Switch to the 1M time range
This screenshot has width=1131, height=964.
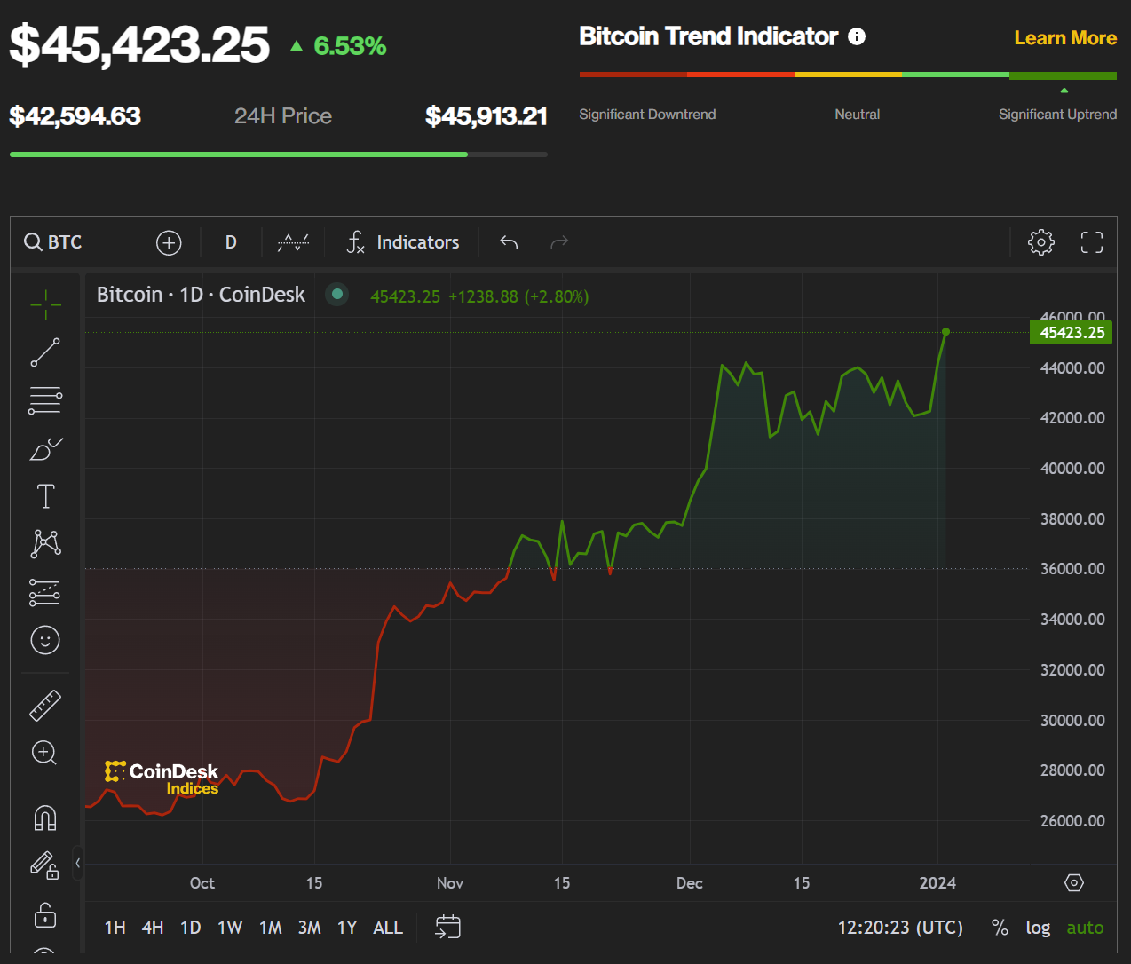tap(270, 928)
